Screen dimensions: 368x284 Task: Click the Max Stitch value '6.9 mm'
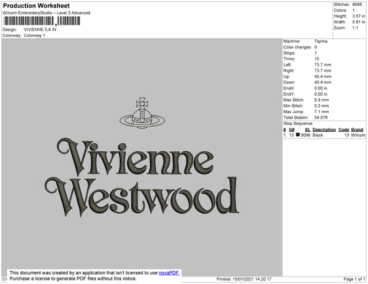coord(322,100)
